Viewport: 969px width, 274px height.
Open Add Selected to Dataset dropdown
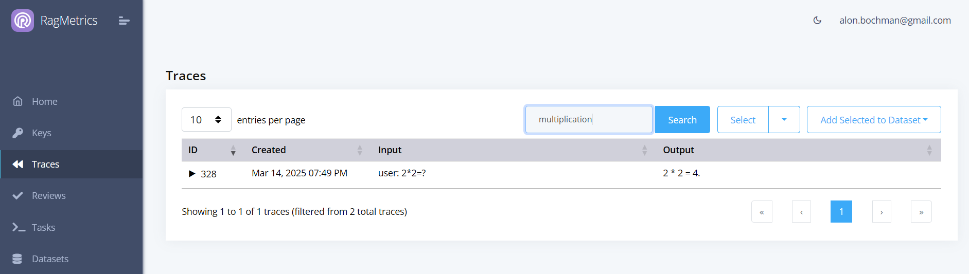click(x=873, y=120)
